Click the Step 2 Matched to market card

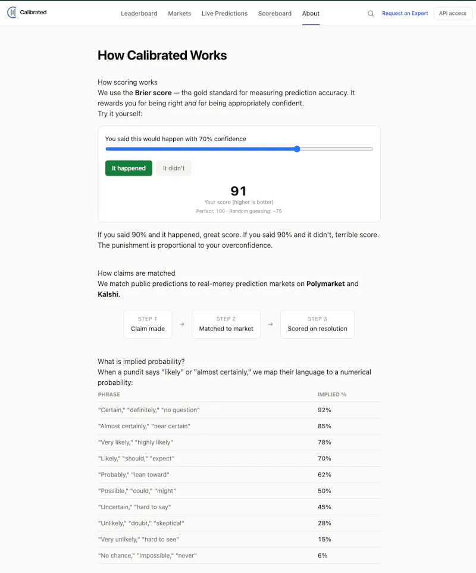226,324
